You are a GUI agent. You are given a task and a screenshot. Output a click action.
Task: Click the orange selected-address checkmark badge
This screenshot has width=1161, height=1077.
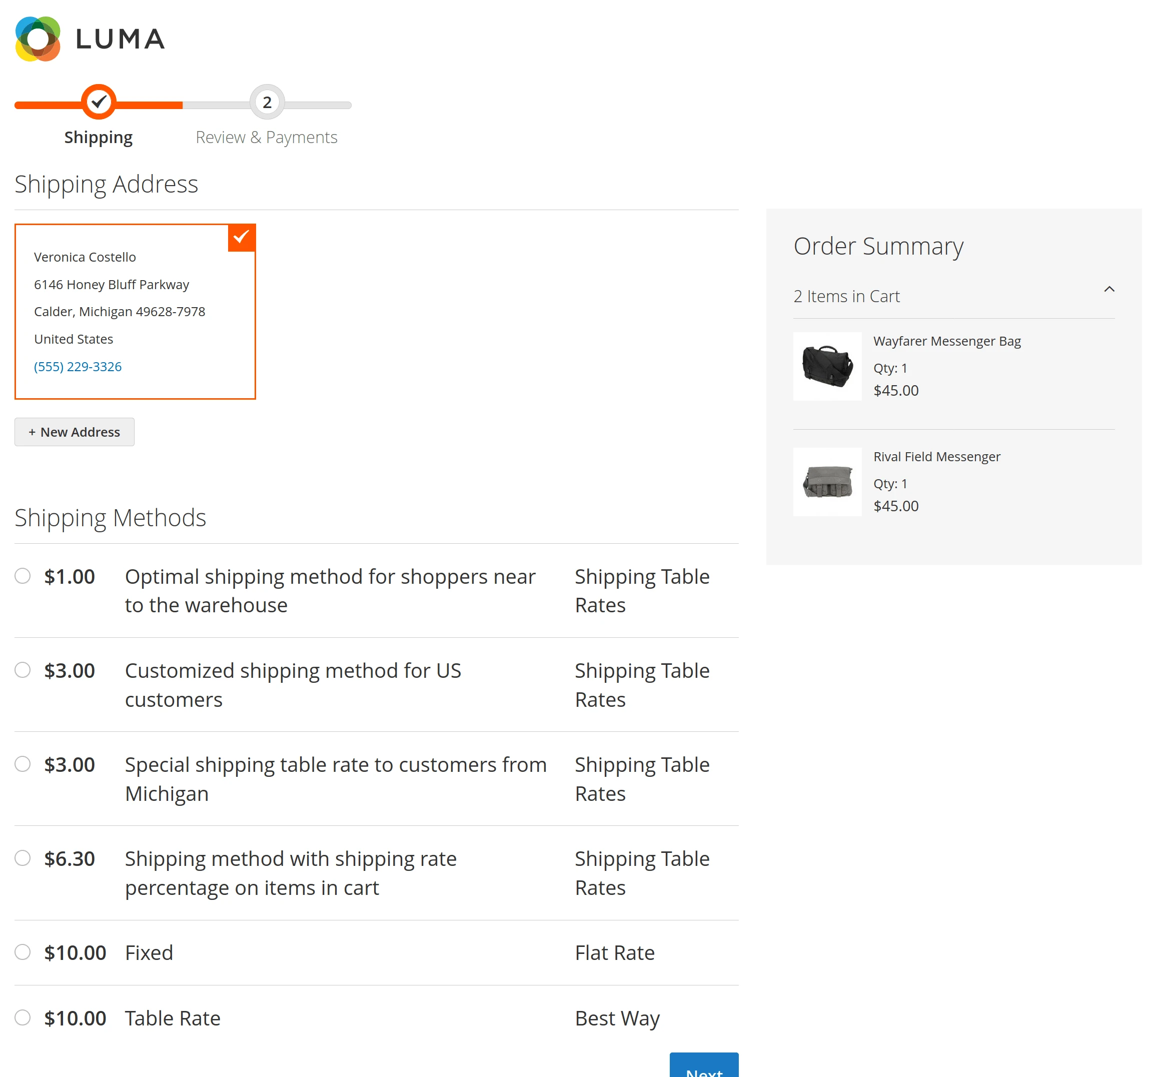click(x=241, y=237)
